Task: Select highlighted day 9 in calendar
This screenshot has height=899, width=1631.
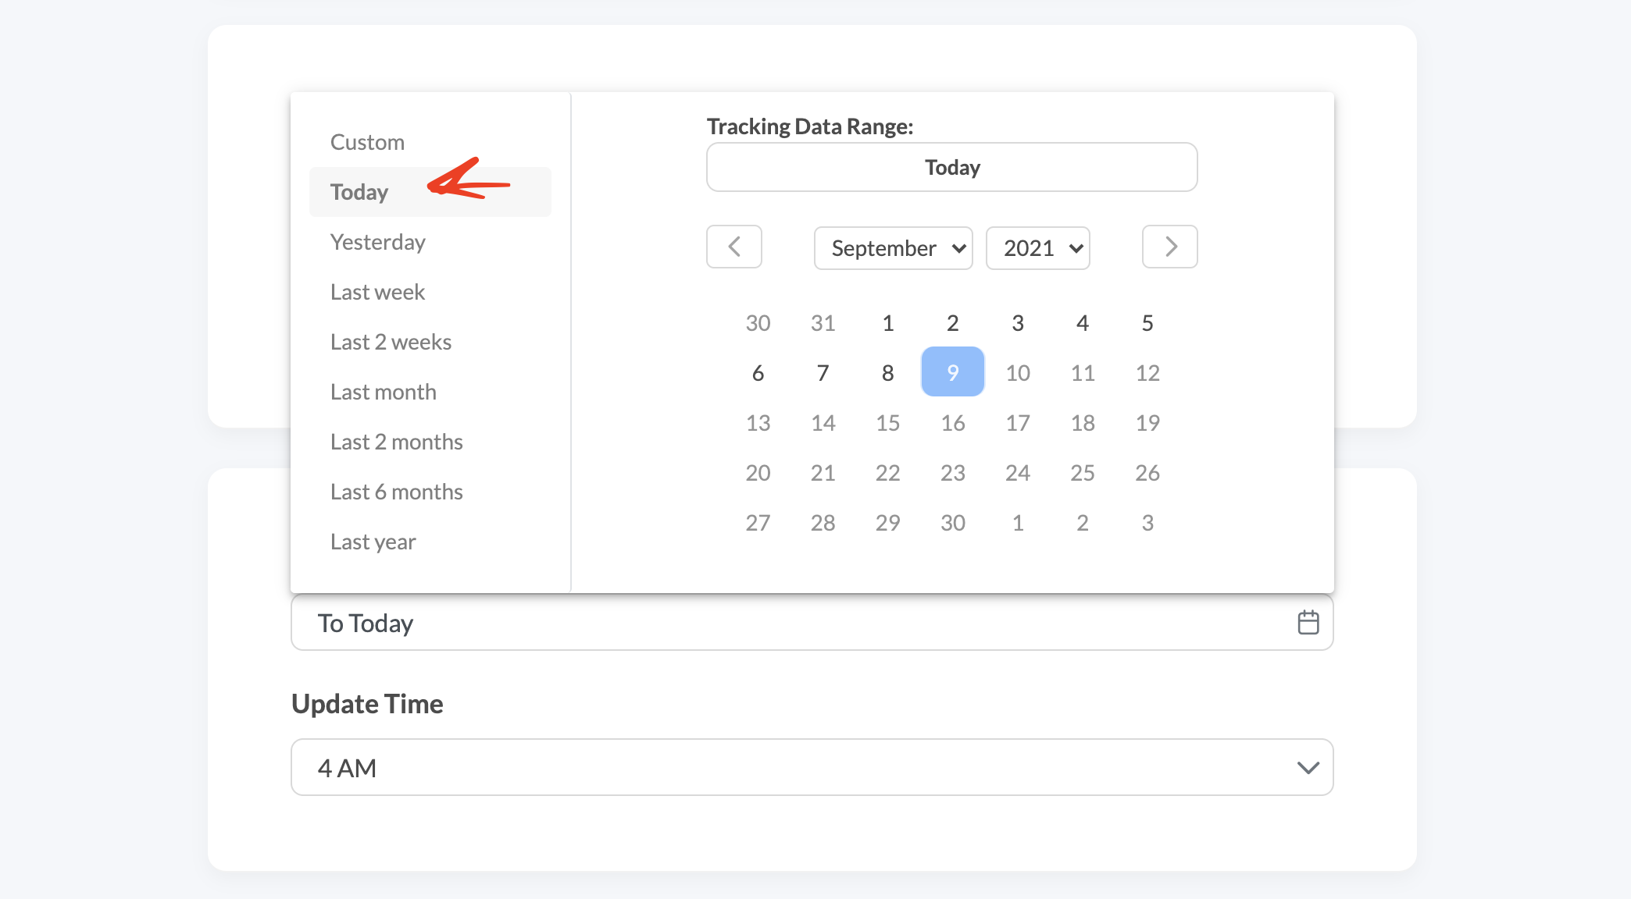Action: [953, 372]
